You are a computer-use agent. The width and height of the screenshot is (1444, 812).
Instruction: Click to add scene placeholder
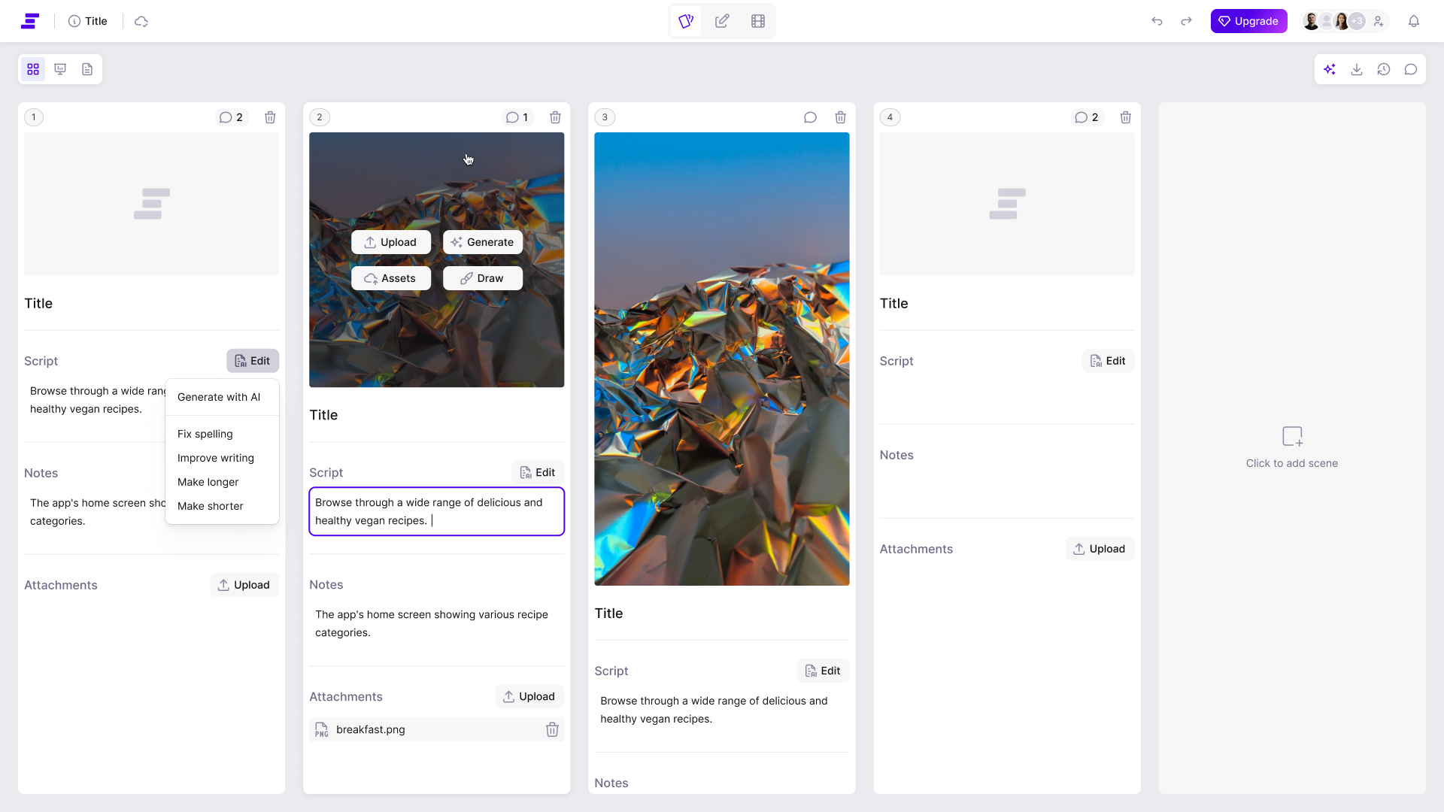click(x=1291, y=447)
